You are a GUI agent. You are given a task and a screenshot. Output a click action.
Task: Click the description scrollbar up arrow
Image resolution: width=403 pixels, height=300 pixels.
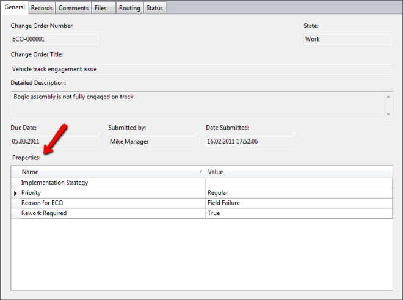pos(388,97)
